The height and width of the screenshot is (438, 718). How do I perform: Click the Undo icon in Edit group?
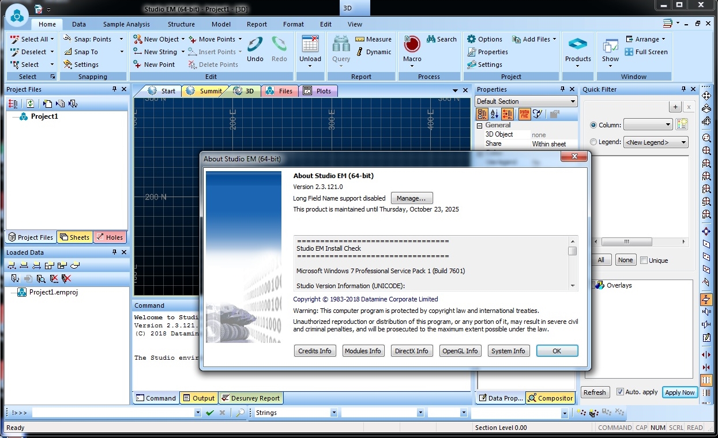[255, 45]
